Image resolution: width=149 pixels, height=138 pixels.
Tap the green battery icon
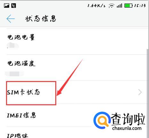click(129, 6)
